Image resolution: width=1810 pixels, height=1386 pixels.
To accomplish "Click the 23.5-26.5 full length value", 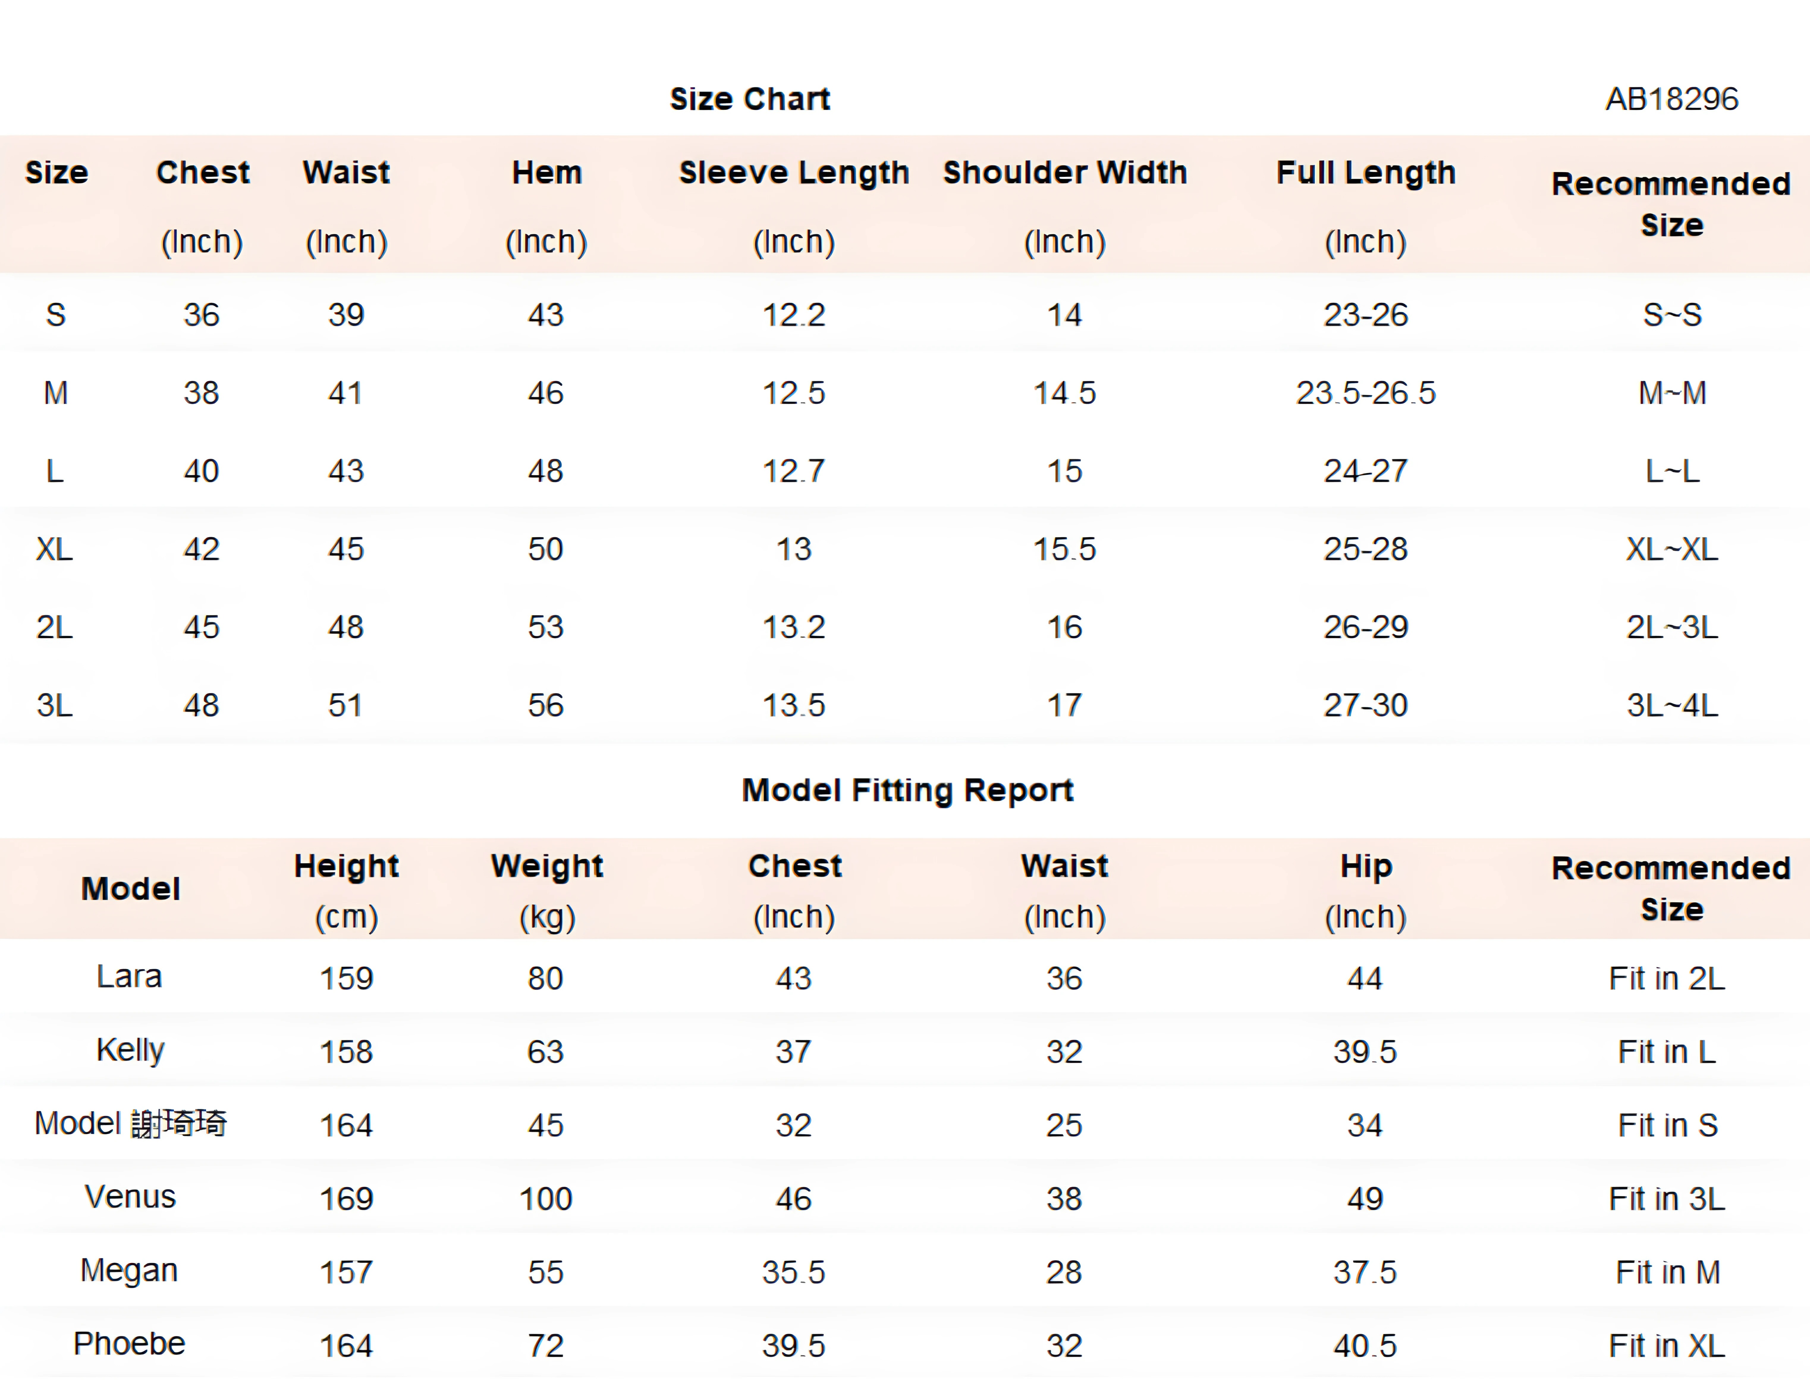I will 1366,393.
